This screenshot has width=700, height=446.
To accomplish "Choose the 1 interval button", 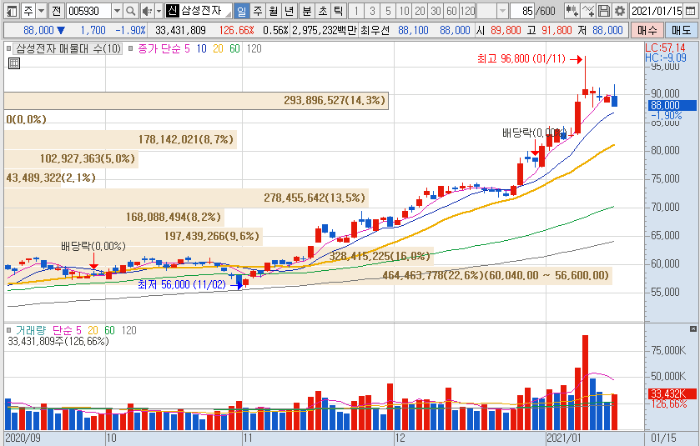I will (355, 11).
